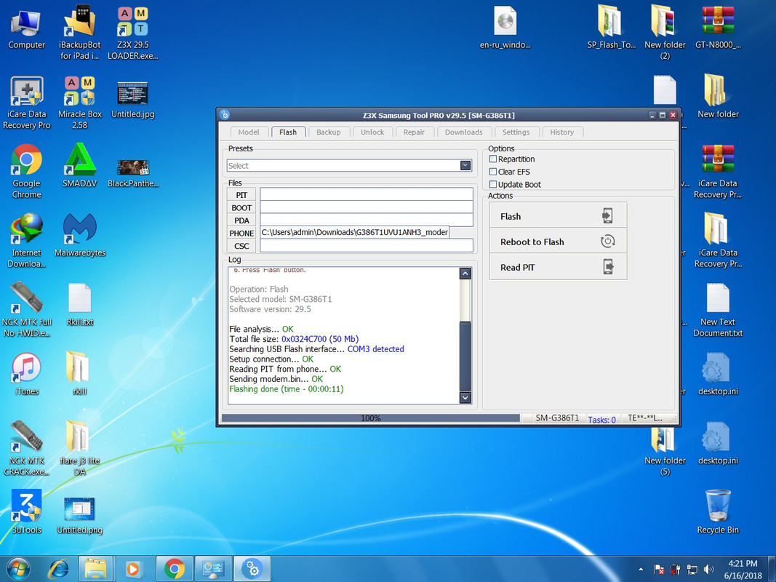The image size is (776, 582).
Task: Click the log scrollbar down arrow
Action: pos(465,397)
